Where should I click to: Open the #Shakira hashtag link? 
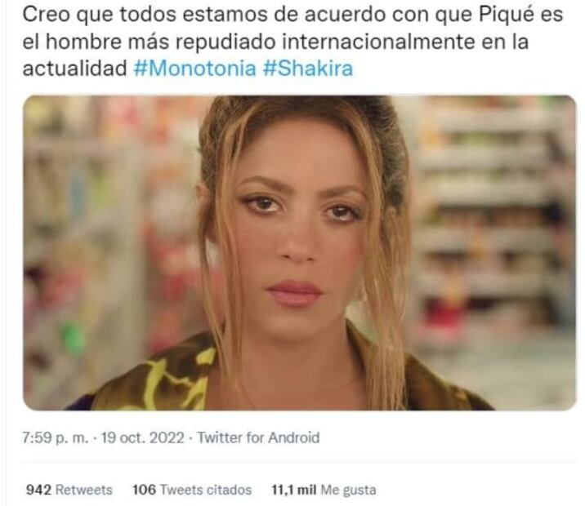(308, 69)
